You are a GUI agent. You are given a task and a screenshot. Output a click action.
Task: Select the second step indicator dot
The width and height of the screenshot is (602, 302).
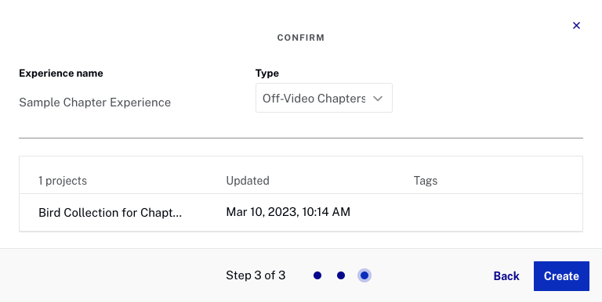tap(341, 275)
